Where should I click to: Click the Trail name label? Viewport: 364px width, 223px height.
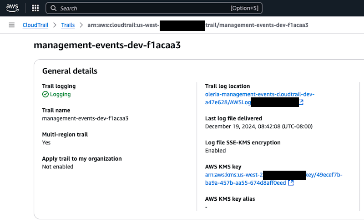tap(56, 110)
